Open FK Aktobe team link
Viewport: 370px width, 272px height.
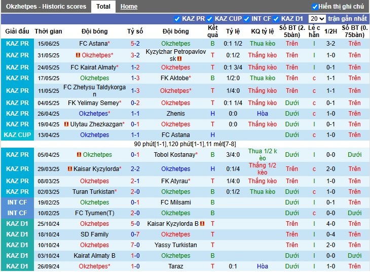click(x=176, y=78)
